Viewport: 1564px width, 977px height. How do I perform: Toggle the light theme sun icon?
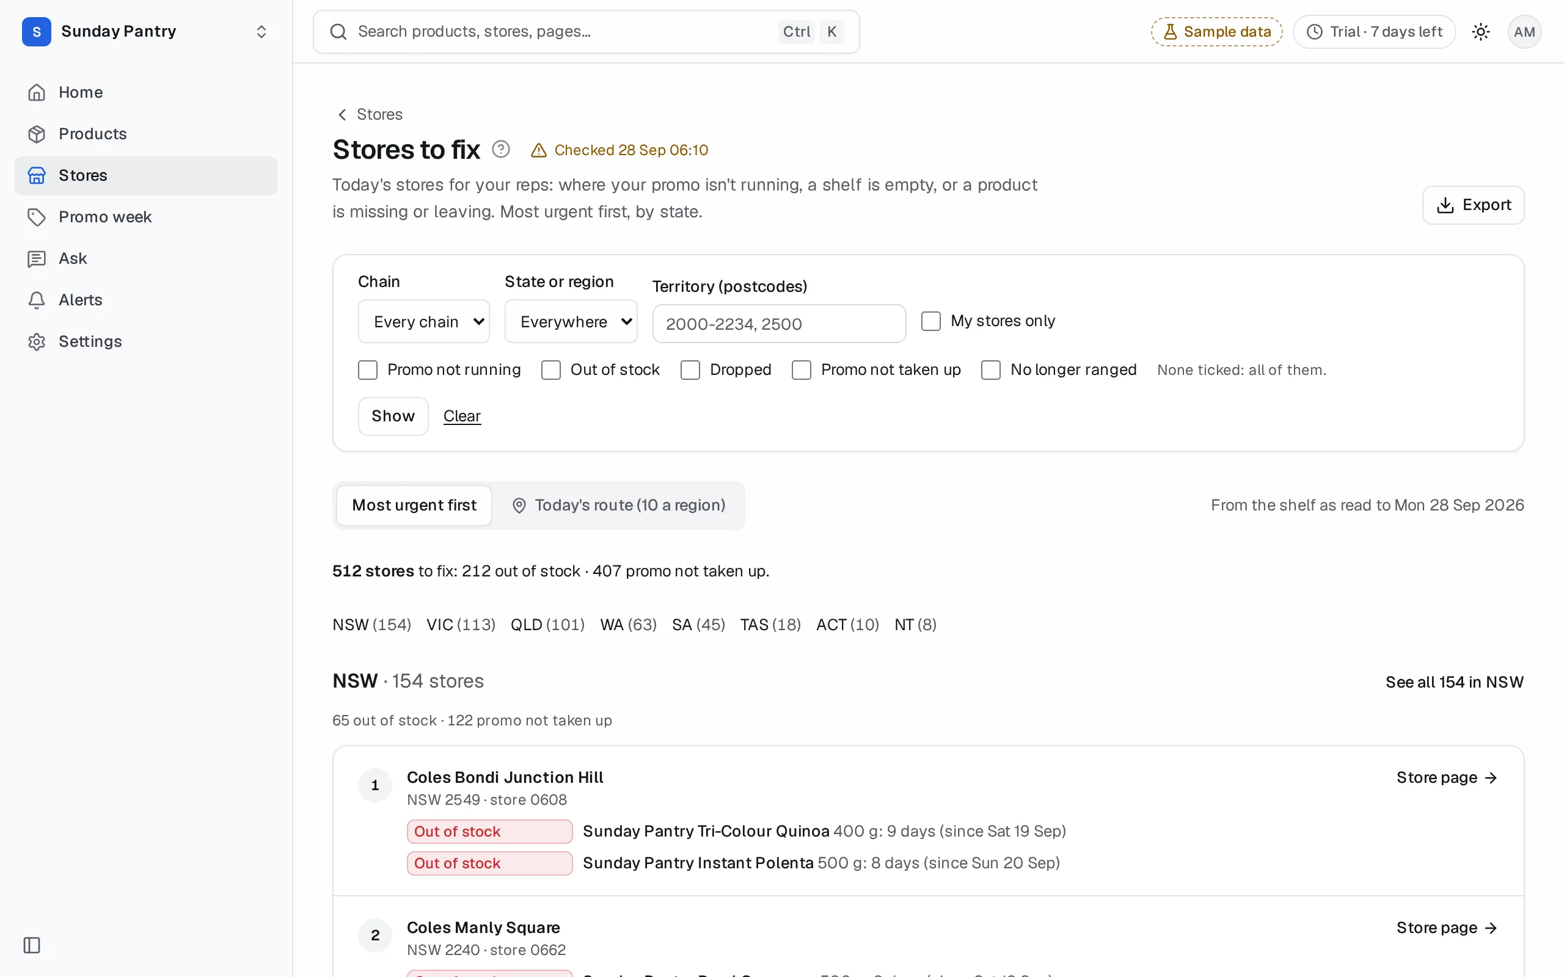tap(1481, 32)
